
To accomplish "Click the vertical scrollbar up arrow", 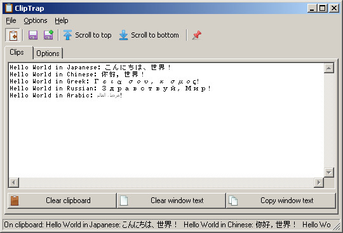I will pyautogui.click(x=328, y=68).
